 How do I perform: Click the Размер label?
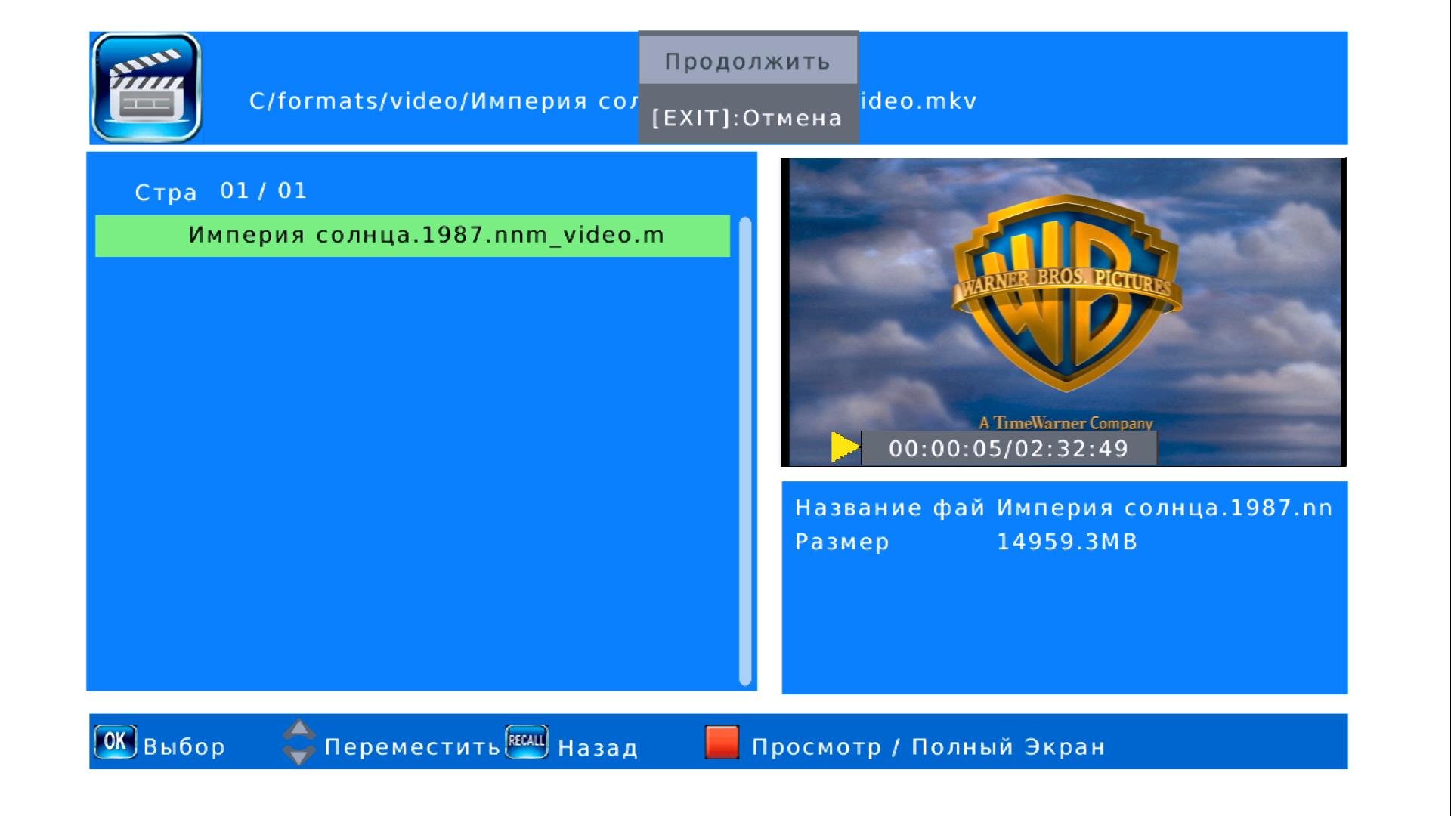tap(842, 542)
